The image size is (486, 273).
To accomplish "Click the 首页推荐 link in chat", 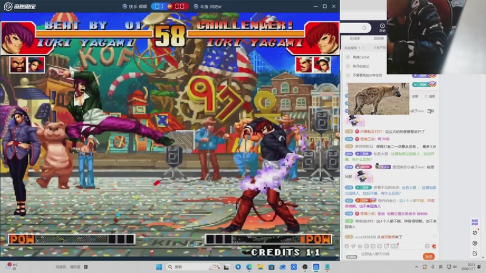I will click(x=388, y=237).
